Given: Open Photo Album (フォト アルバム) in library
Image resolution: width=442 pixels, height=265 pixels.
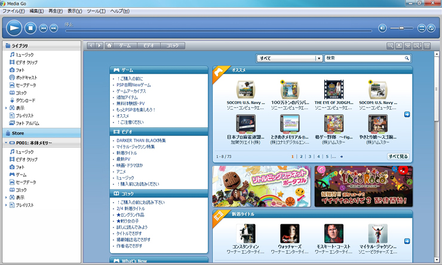Looking at the screenshot, I should pyautogui.click(x=27, y=123).
